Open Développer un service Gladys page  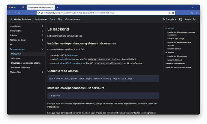(26, 63)
